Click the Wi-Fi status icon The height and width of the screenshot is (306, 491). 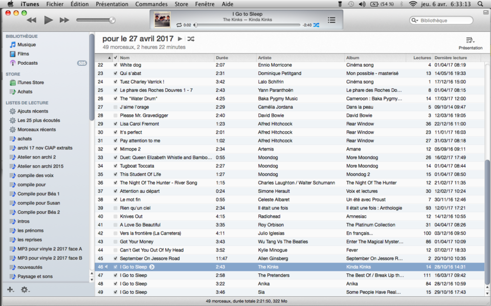point(413,4)
